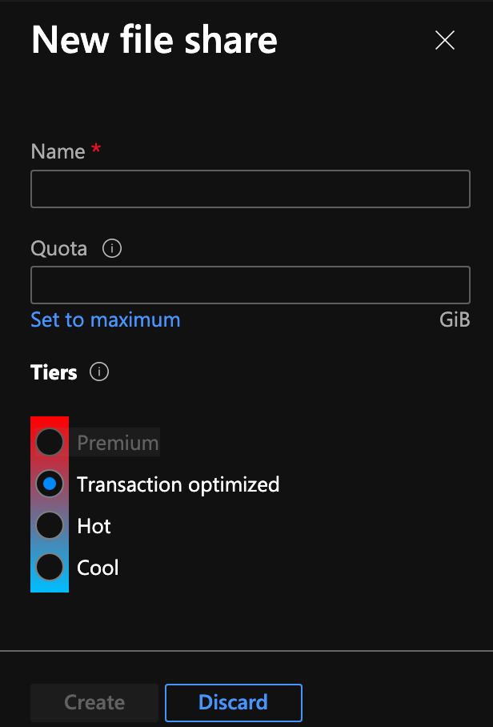
Task: Click the Name field label
Action: 58,151
